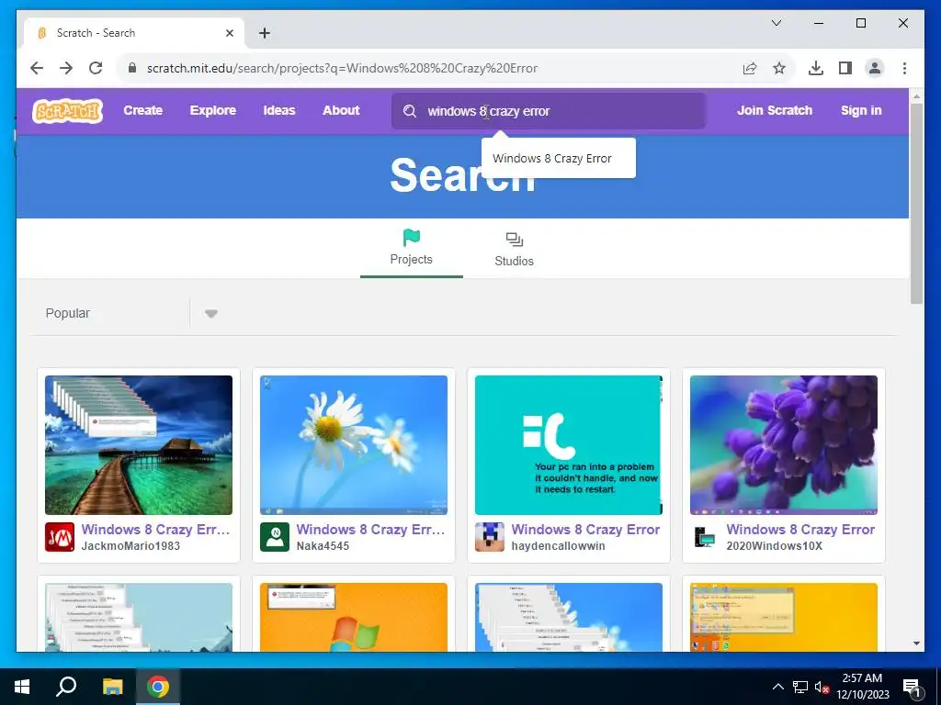Visit 2020Windows10X profile link

tap(774, 546)
